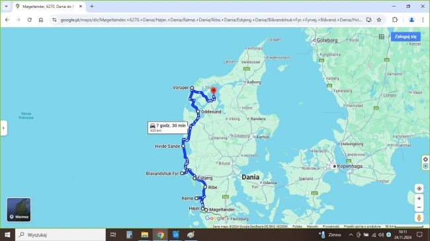The width and height of the screenshot is (430, 241).
Task: Open the tab search dropdown chevron
Action: [6, 7]
